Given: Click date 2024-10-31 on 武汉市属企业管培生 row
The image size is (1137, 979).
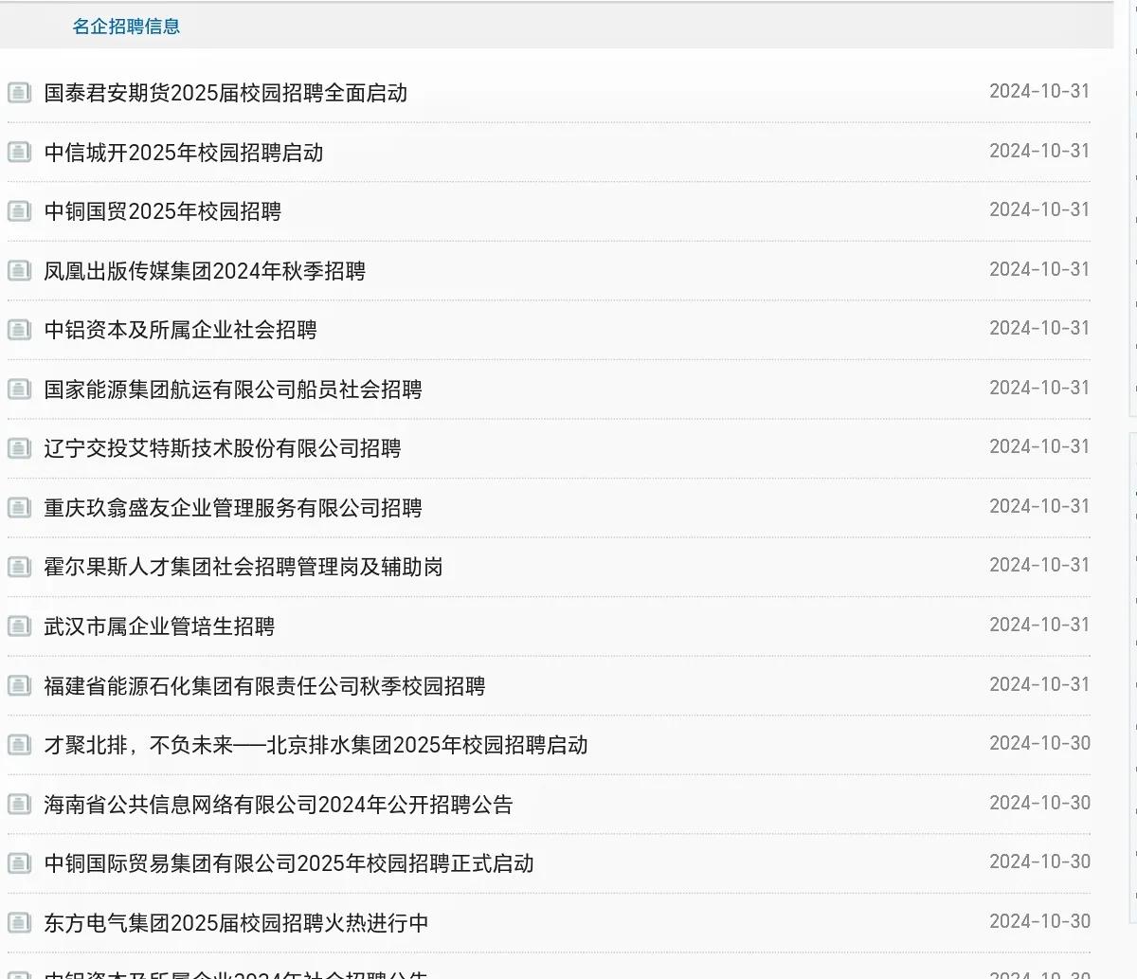Looking at the screenshot, I should 1039,625.
